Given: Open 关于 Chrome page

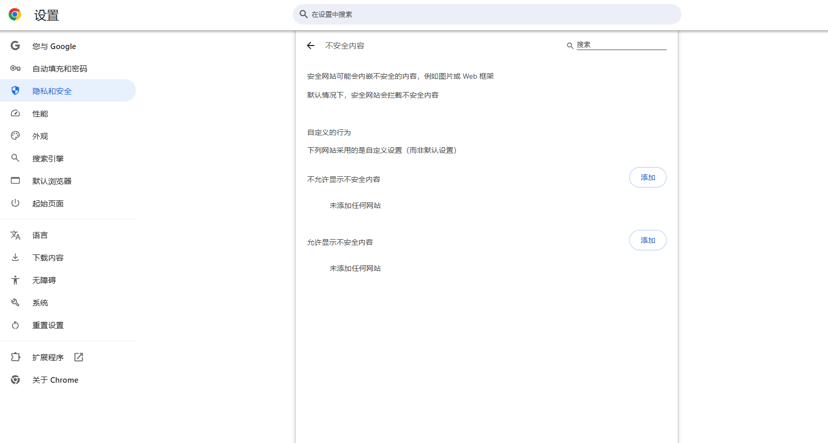Looking at the screenshot, I should (x=68, y=380).
